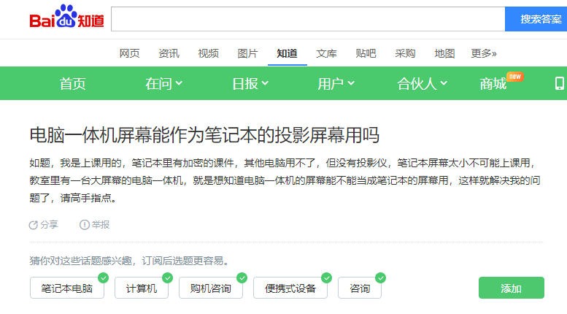Focus the search input field
This screenshot has width=567, height=314.
308,19
